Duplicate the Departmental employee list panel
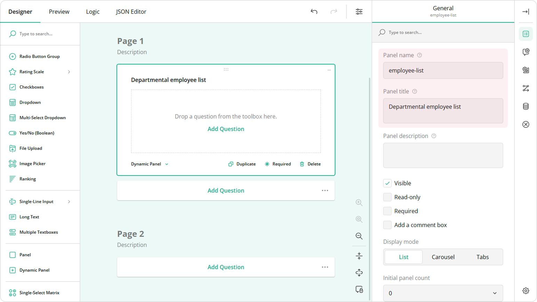 [x=242, y=164]
